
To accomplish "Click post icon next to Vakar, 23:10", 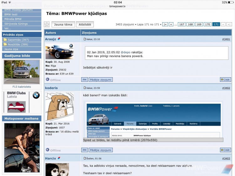I will pos(85,39).
